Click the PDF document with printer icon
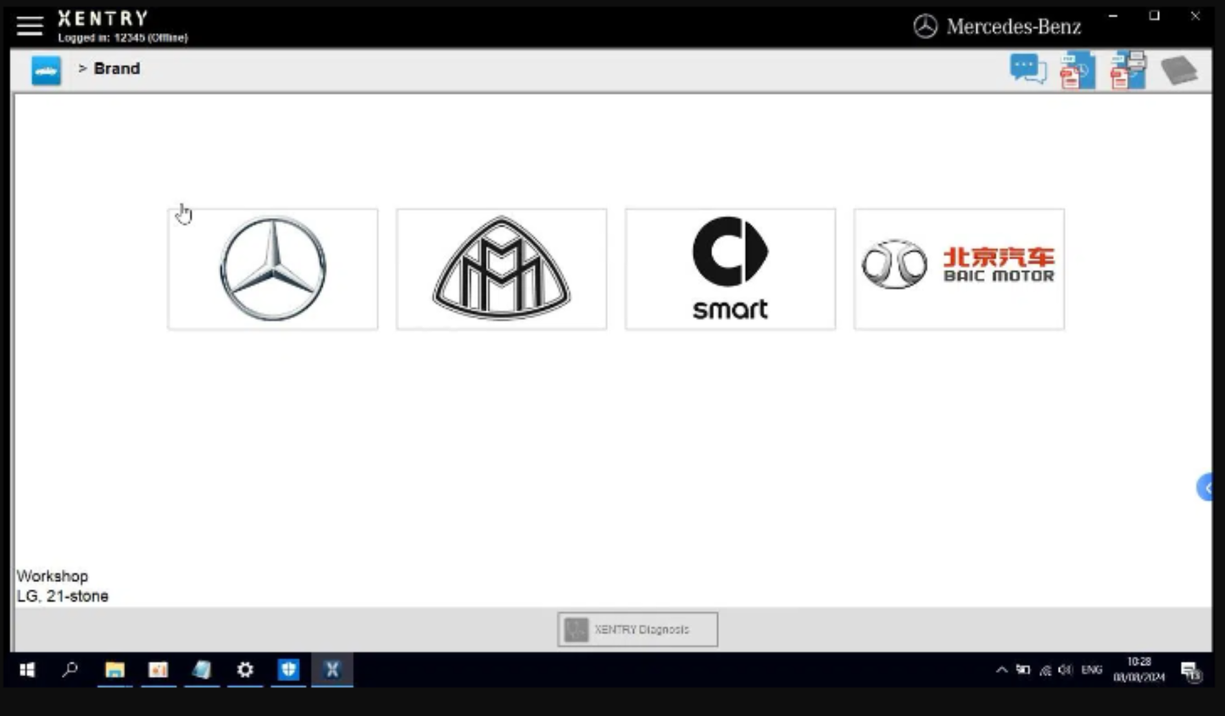This screenshot has width=1225, height=716. pyautogui.click(x=1128, y=70)
